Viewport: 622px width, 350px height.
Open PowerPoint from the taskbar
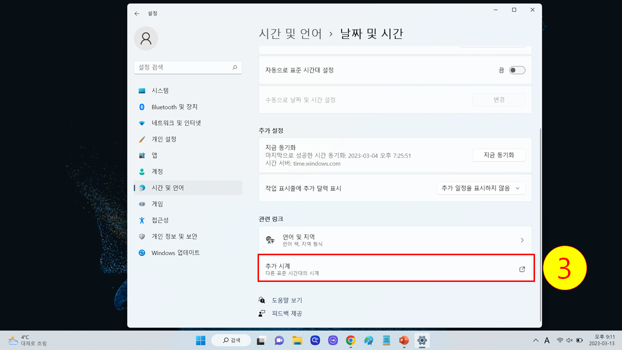click(x=404, y=340)
